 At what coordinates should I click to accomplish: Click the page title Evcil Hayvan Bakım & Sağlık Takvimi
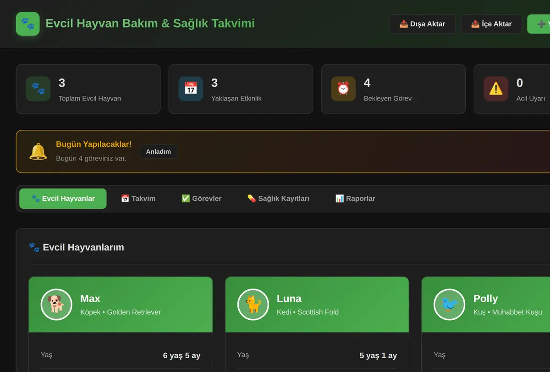(150, 23)
